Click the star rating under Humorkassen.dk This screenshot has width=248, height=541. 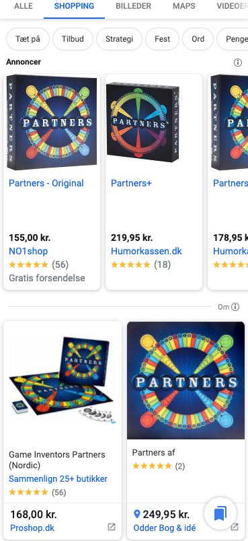130,264
